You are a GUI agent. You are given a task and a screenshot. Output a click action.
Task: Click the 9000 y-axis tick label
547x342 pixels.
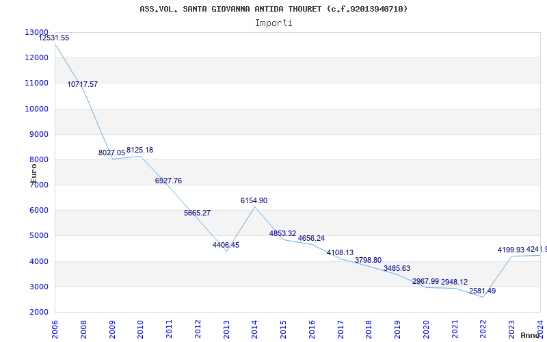pos(38,134)
